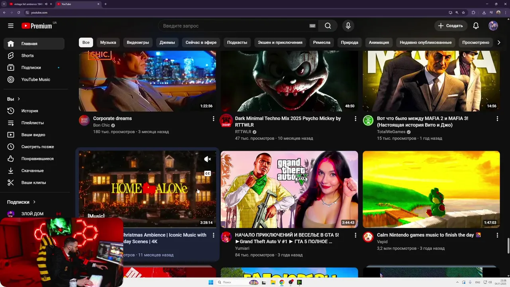Open the Corporate dreams video thumbnail

[147, 81]
